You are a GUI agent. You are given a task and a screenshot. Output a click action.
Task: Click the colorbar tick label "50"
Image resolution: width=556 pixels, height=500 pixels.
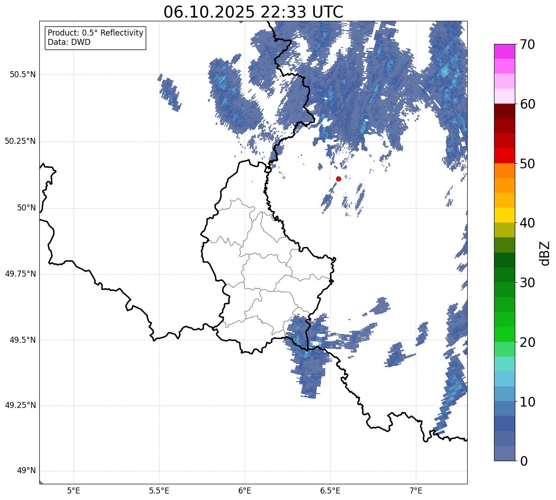tap(527, 164)
